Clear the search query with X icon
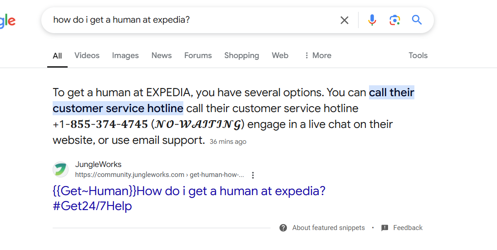The image size is (497, 250). tap(344, 20)
